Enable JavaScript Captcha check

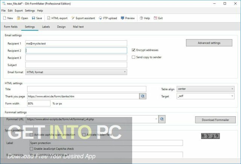tap(32, 149)
